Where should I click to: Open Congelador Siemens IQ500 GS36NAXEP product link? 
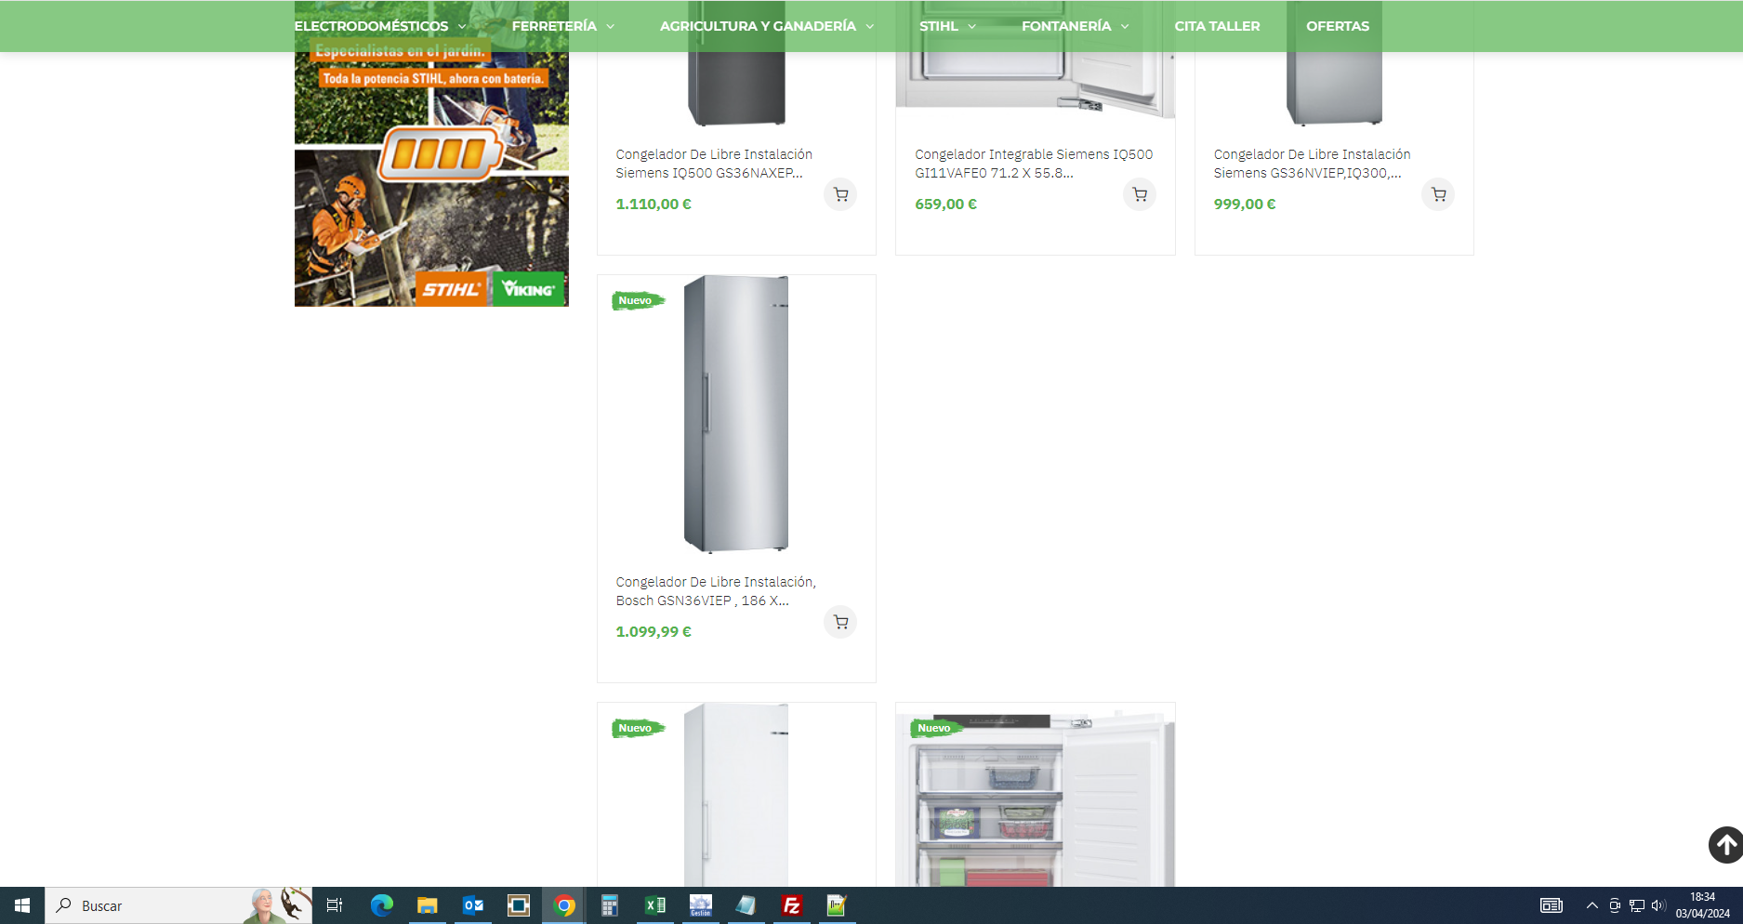pos(714,164)
